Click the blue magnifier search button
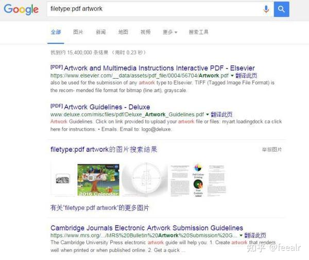 [x=281, y=9]
